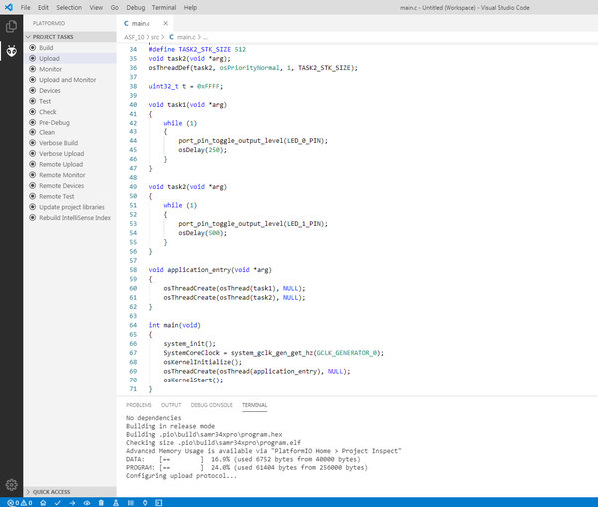Viewport: 598px width, 507px height.
Task: Run the Remote Upload task
Action: 70,164
